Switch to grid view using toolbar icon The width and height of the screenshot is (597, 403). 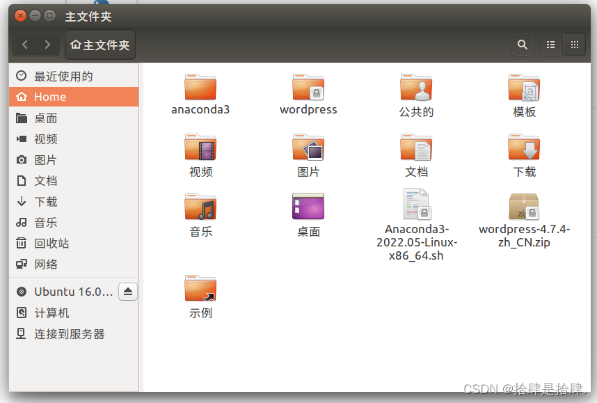coord(575,44)
